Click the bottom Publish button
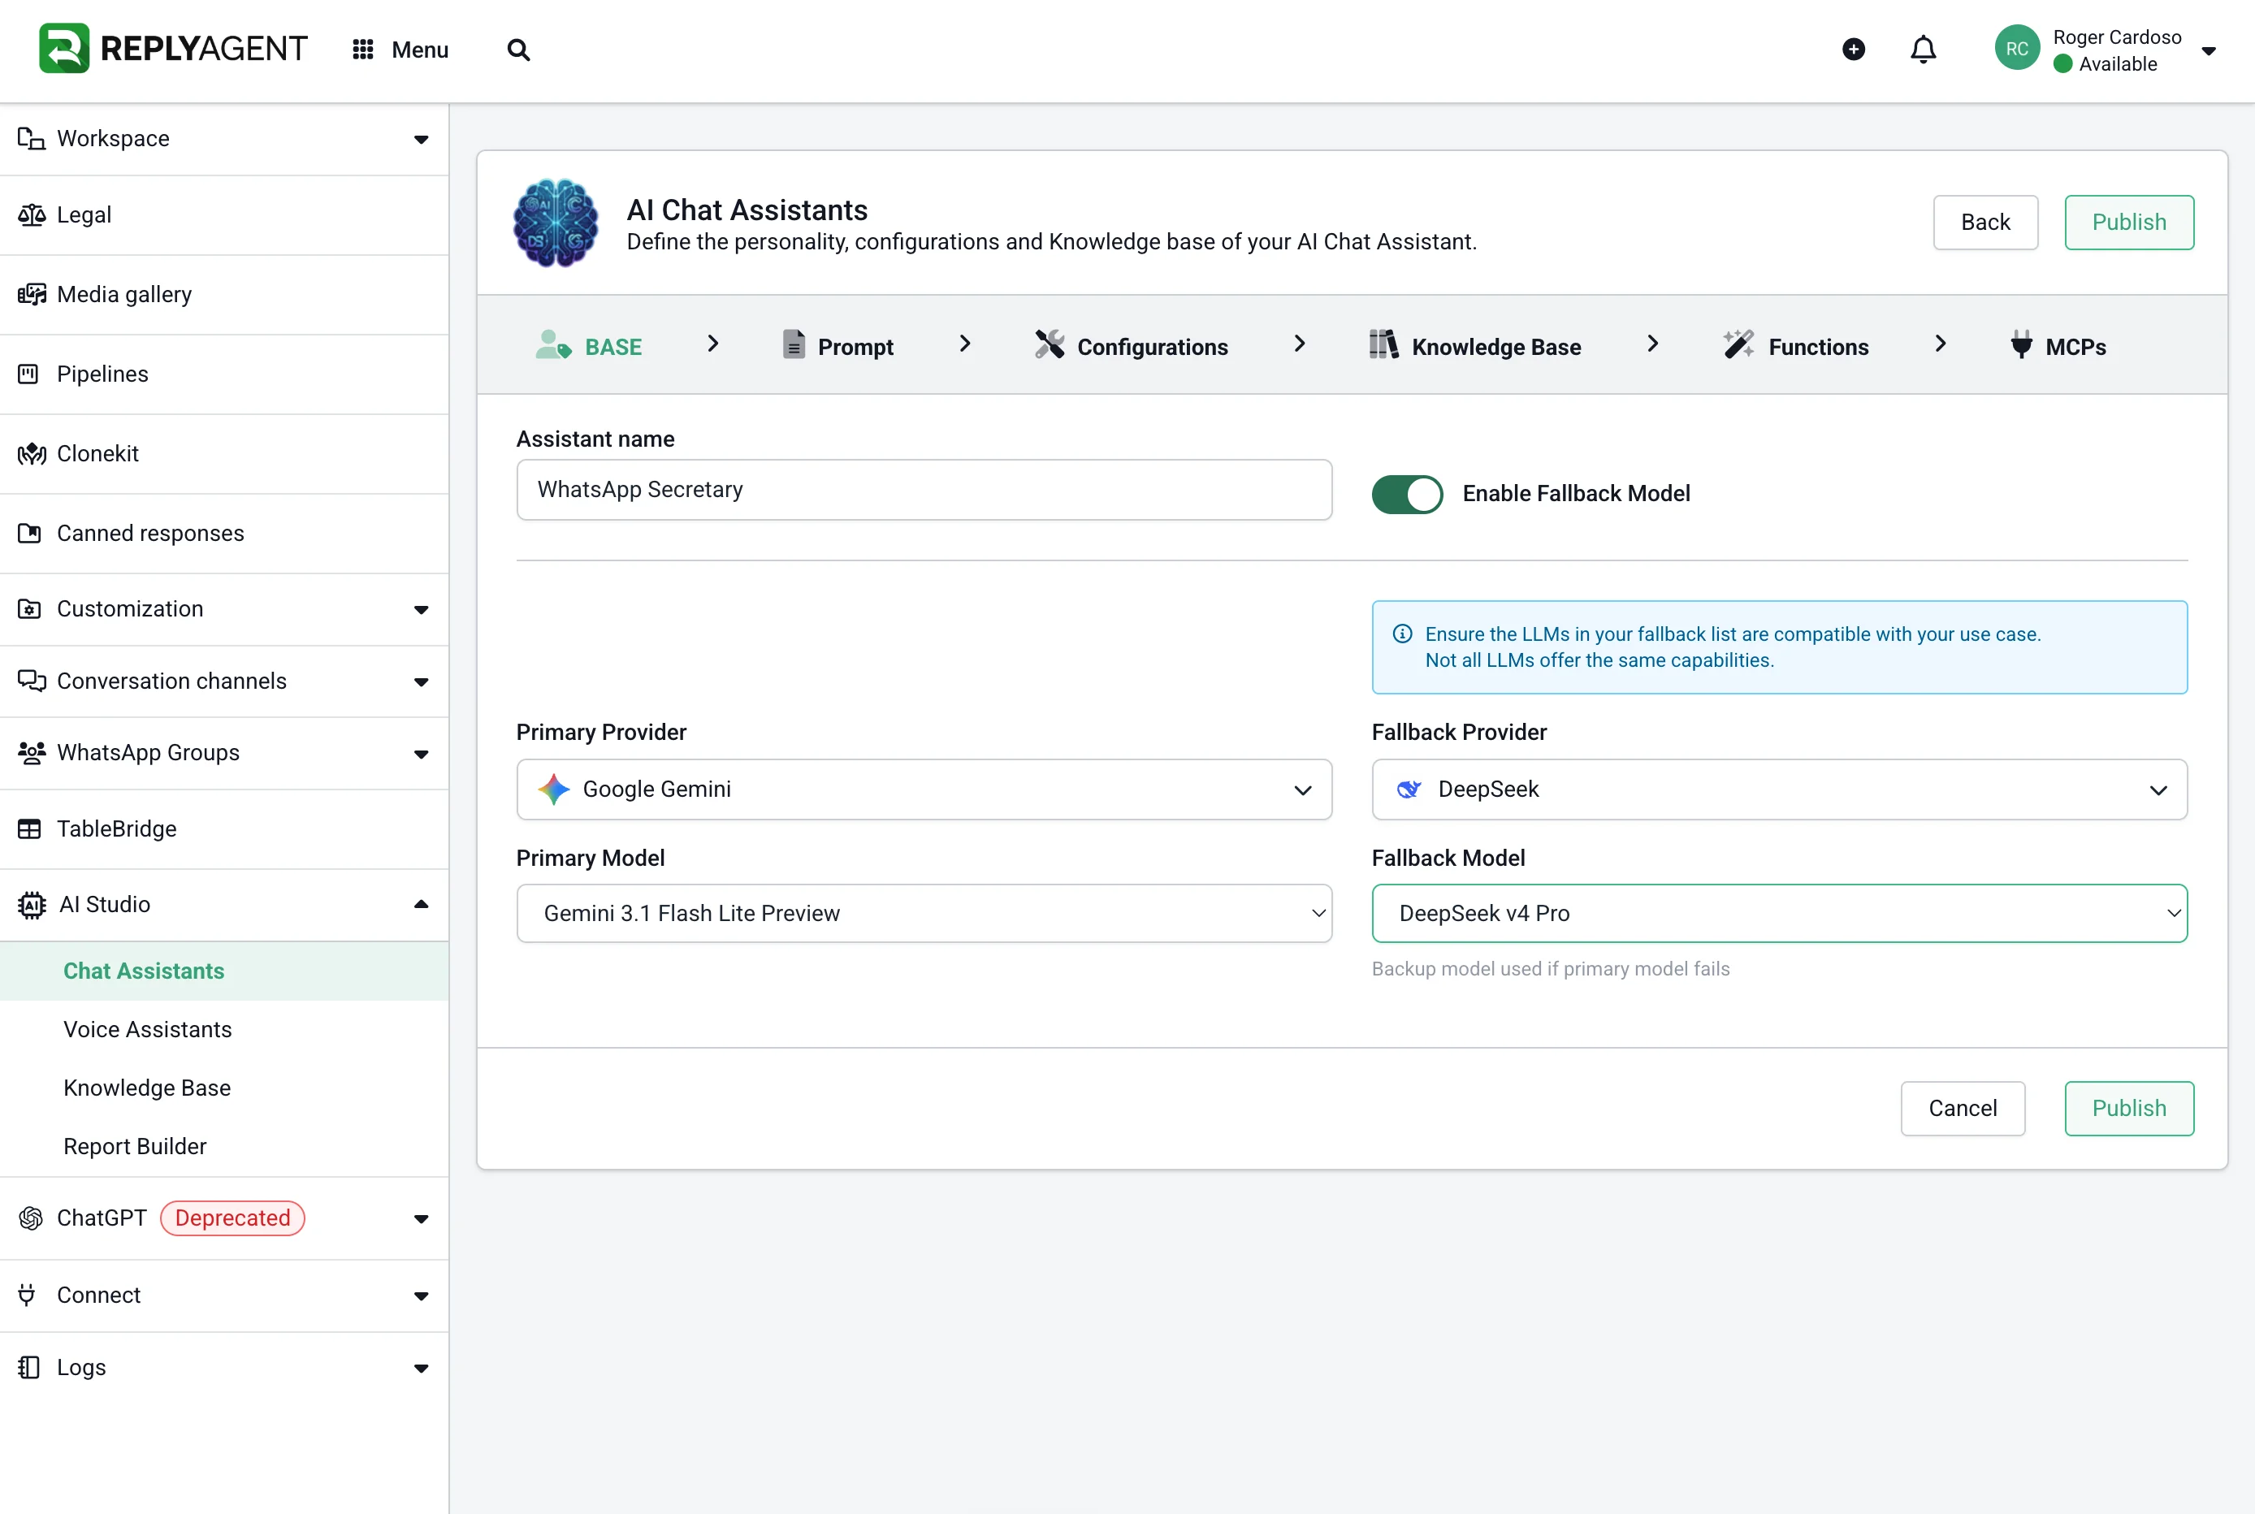2255x1514 pixels. tap(2128, 1109)
